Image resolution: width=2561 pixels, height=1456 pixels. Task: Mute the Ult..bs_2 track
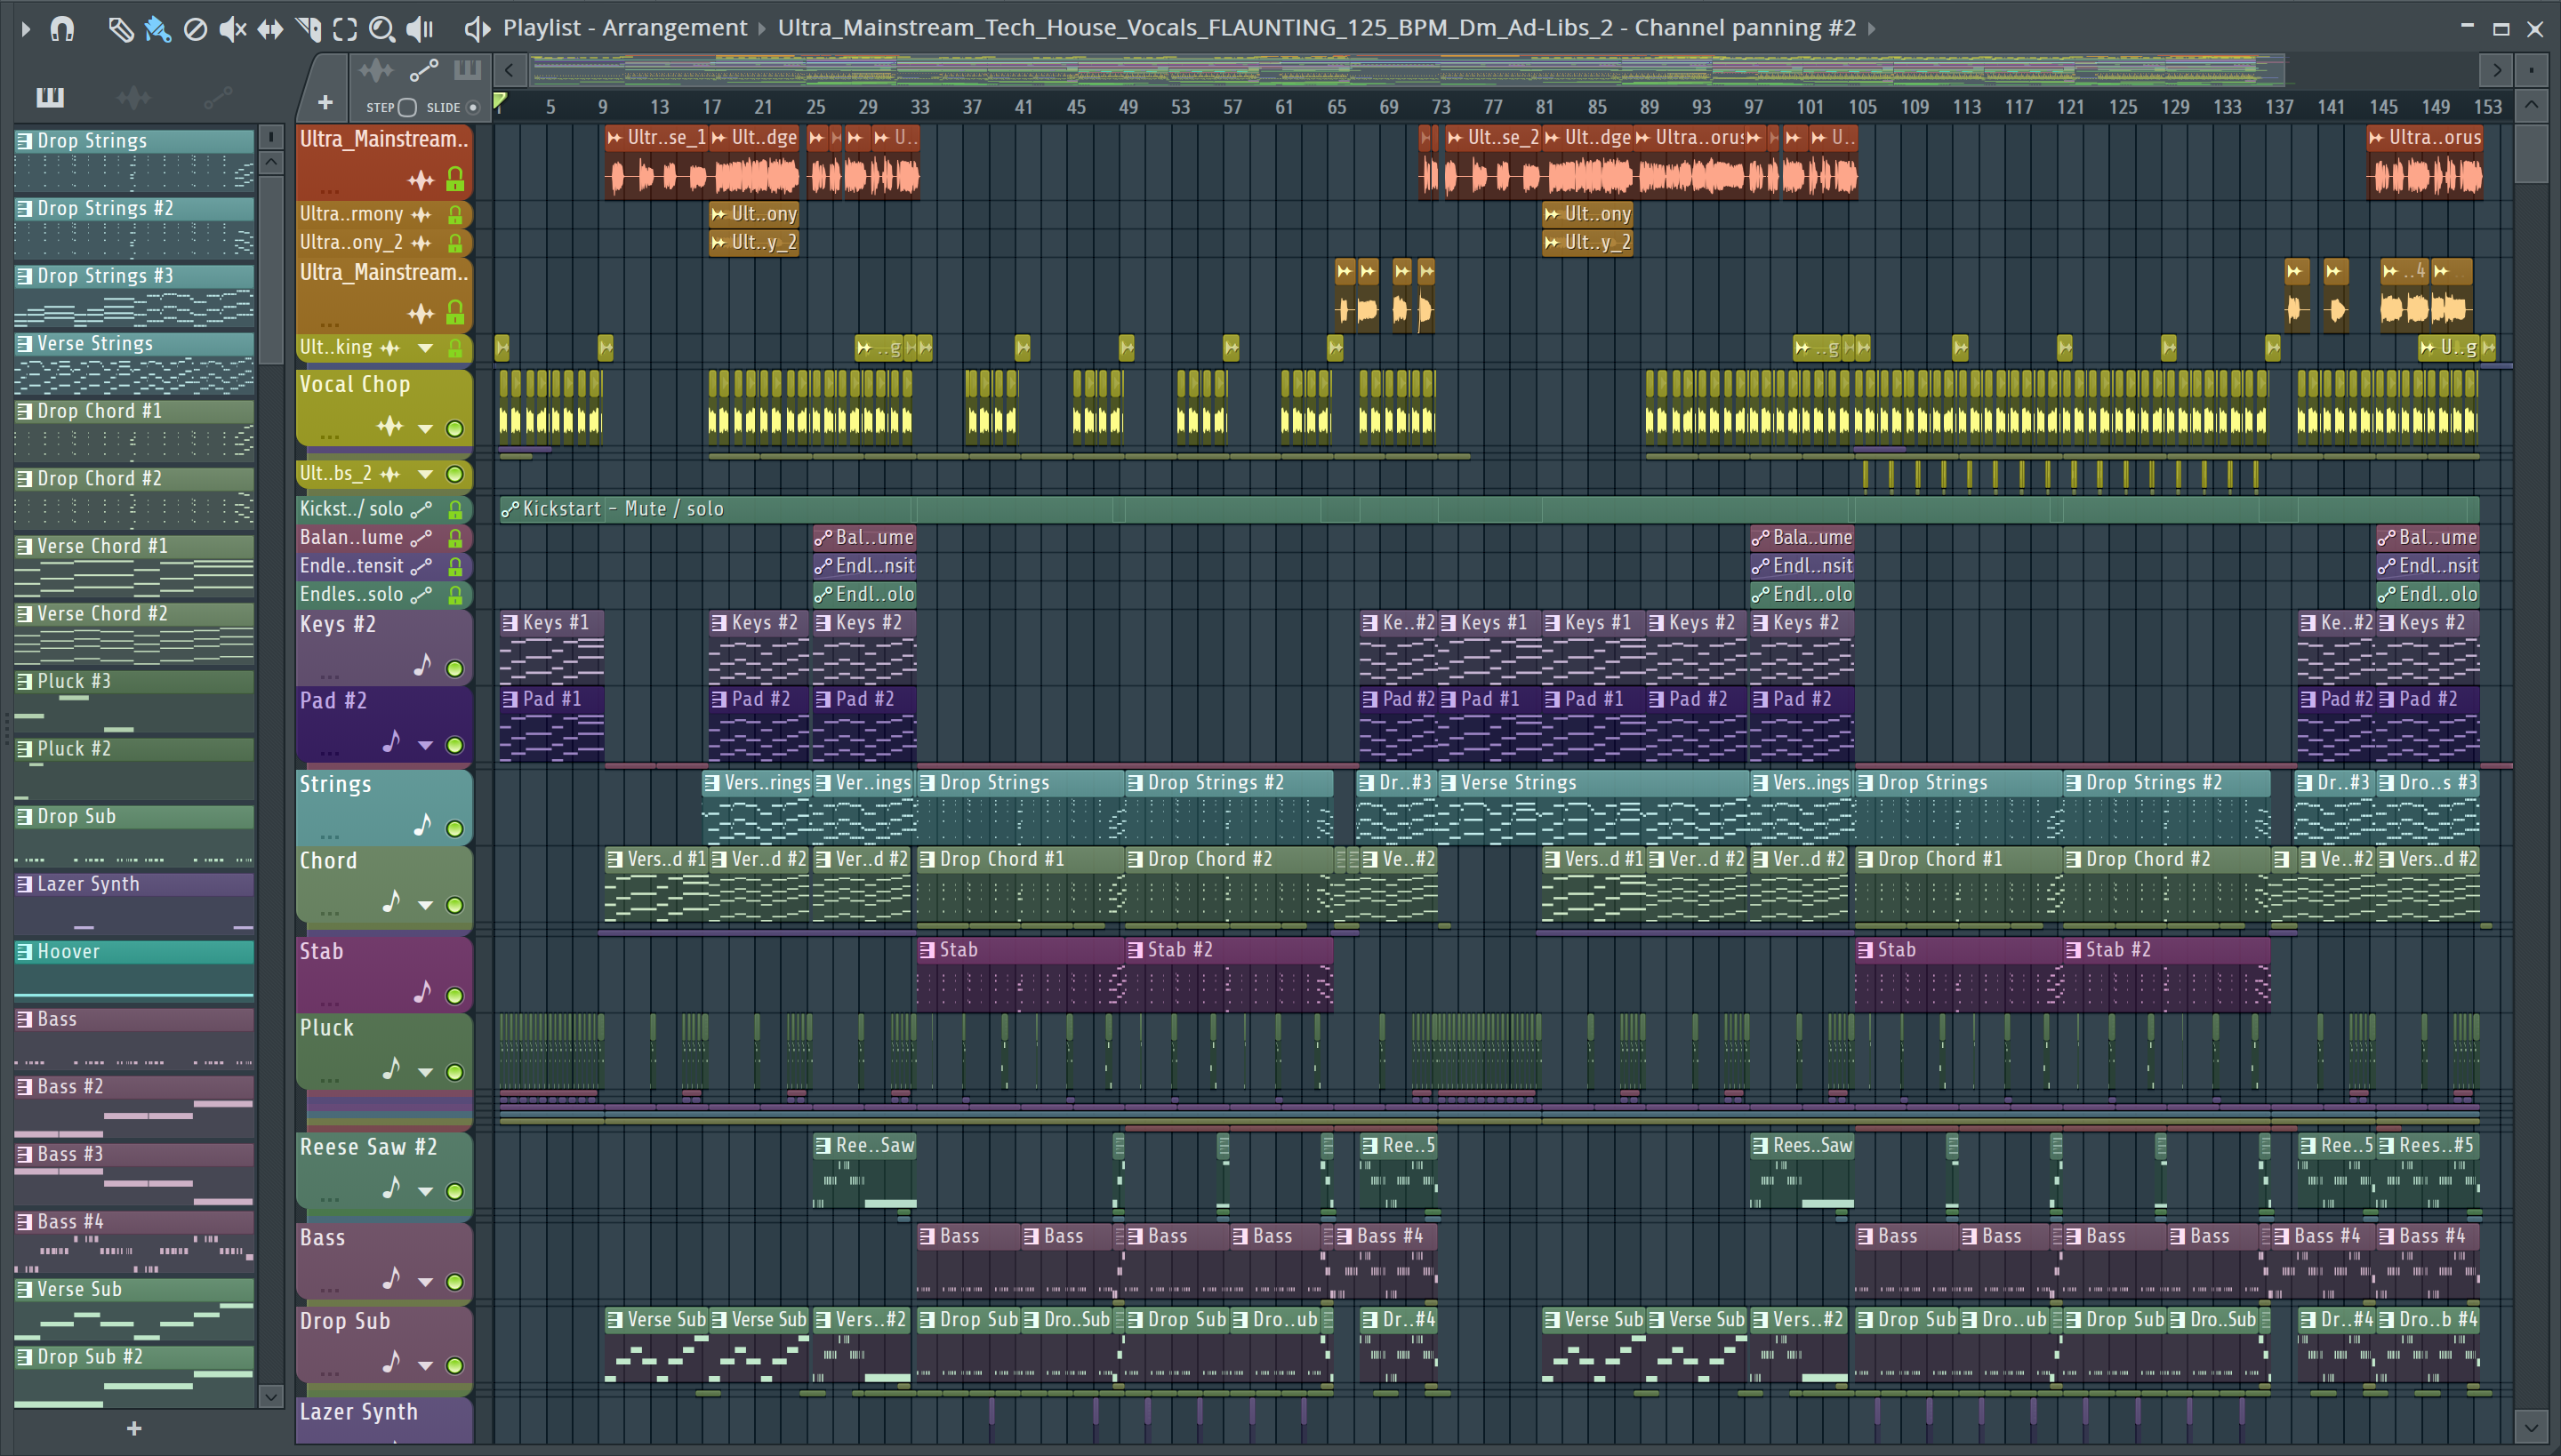[x=454, y=474]
